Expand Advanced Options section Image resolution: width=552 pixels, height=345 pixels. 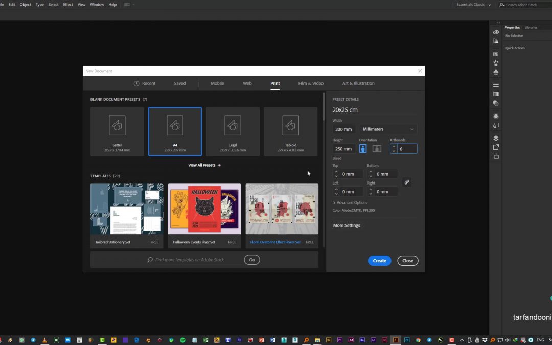pos(350,203)
